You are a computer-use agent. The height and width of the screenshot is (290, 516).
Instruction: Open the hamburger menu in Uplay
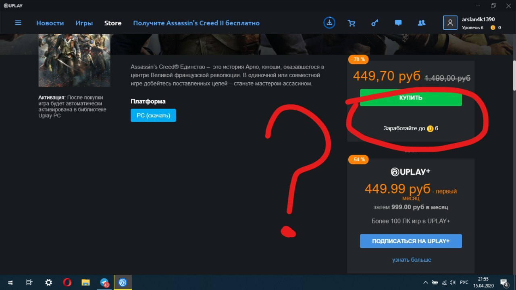18,23
